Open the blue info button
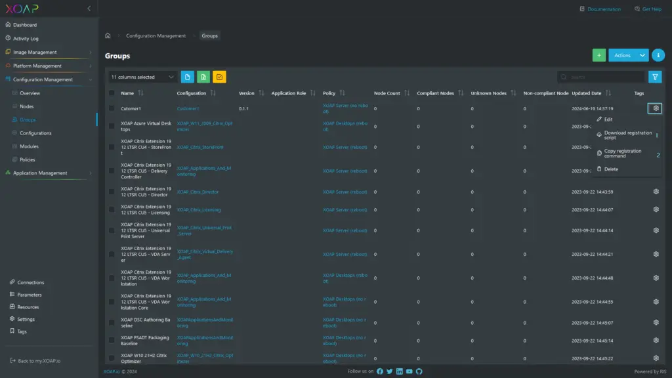Screen dimensions: 672x378 pos(658,55)
